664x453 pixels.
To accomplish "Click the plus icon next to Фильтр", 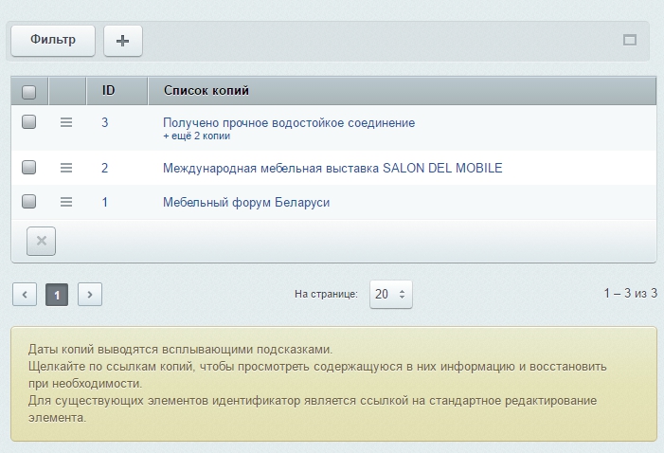I will point(122,41).
